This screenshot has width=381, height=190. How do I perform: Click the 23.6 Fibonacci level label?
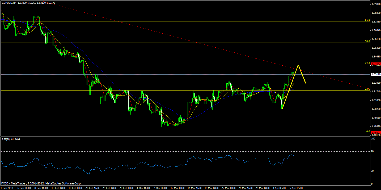pyautogui.click(x=367, y=89)
